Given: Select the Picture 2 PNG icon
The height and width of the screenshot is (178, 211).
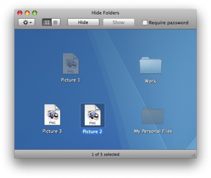Looking at the screenshot, I should tap(92, 115).
